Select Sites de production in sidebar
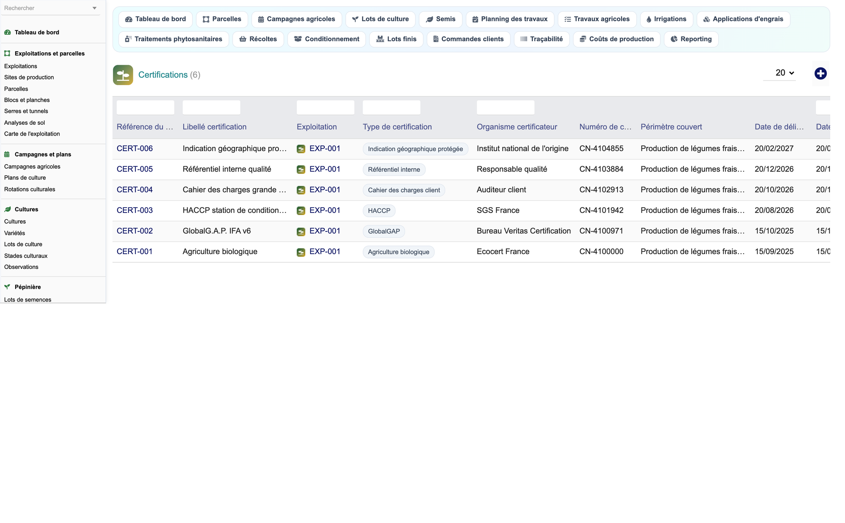 click(x=29, y=77)
